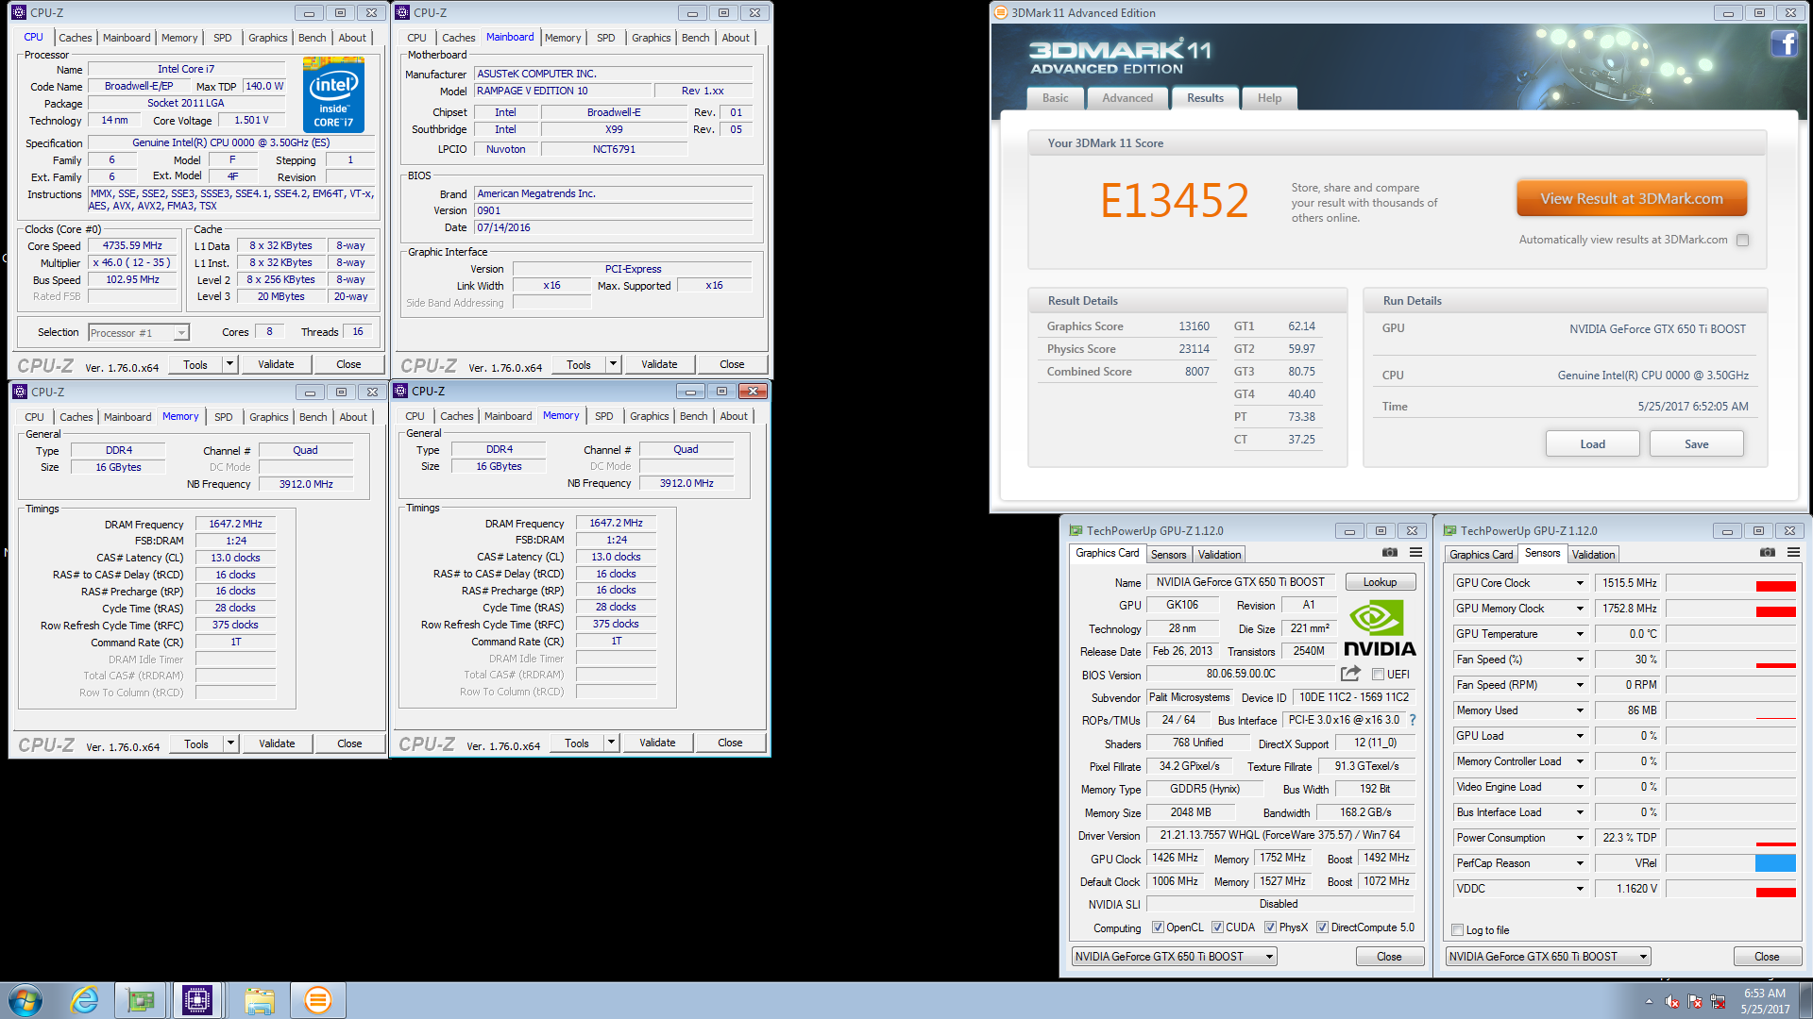Open the Help tab in 3DMark 11
1813x1019 pixels.
pos(1269,98)
